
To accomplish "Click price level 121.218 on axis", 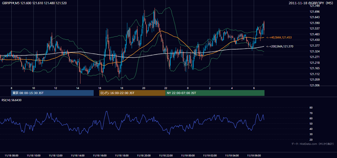I will point(315,63).
